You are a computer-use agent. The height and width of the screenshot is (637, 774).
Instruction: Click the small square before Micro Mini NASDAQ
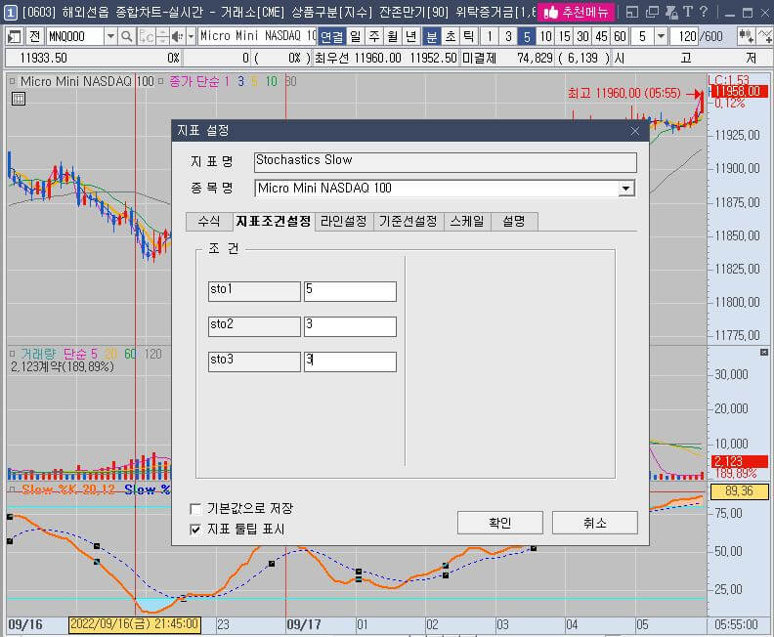(x=13, y=81)
